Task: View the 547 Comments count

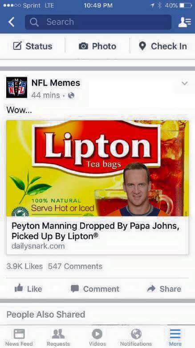Action: [75, 266]
